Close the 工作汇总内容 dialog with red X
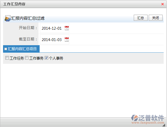Viewport: 167px width, 127px height. (x=162, y=4)
